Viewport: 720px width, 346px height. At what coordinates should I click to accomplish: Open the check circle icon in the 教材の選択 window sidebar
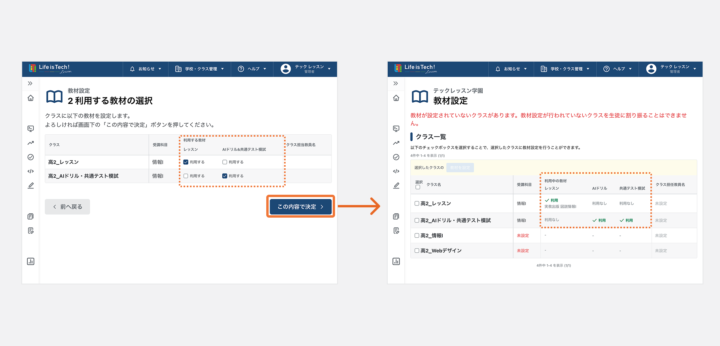coord(30,157)
